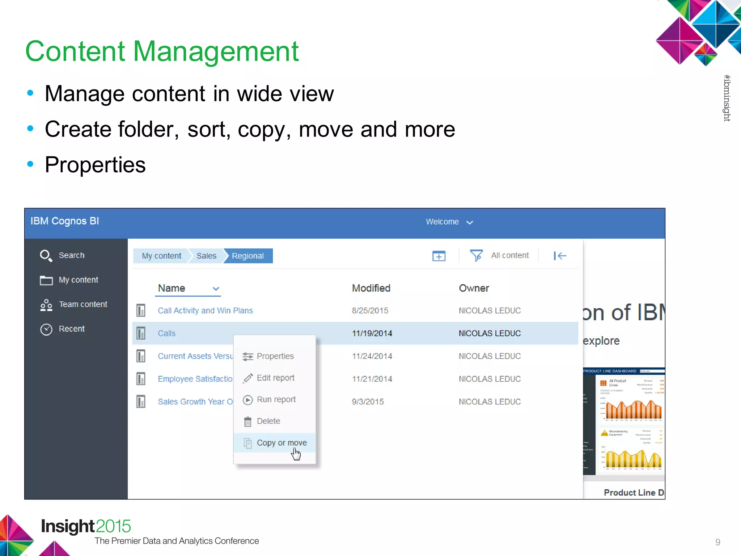The width and height of the screenshot is (741, 556).
Task: Click report icon beside Calls row
Action: tap(141, 333)
